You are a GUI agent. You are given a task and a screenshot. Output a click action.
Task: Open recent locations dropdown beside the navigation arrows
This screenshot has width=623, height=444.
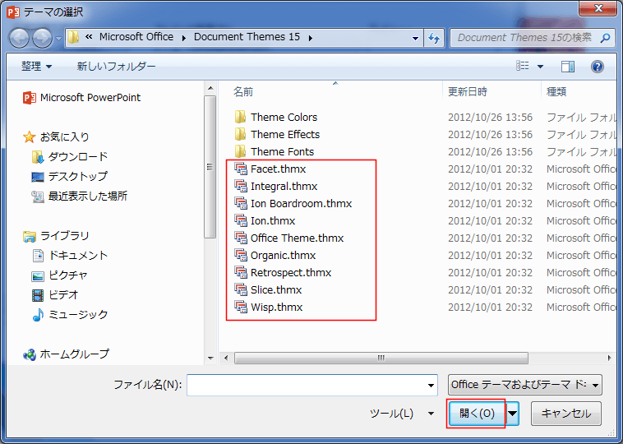[58, 39]
